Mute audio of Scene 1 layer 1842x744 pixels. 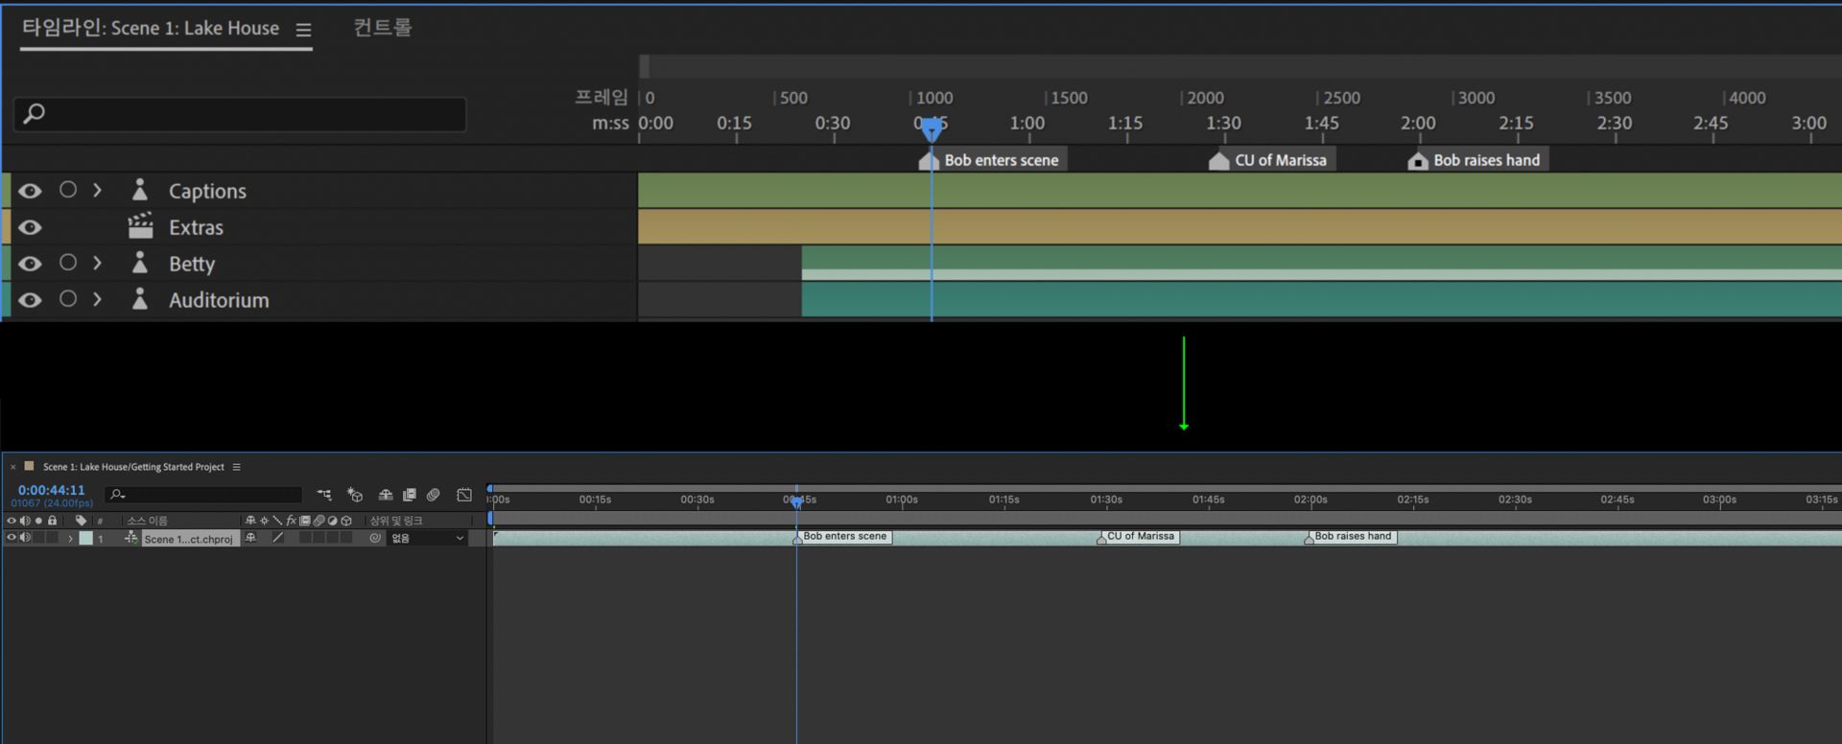tap(25, 538)
